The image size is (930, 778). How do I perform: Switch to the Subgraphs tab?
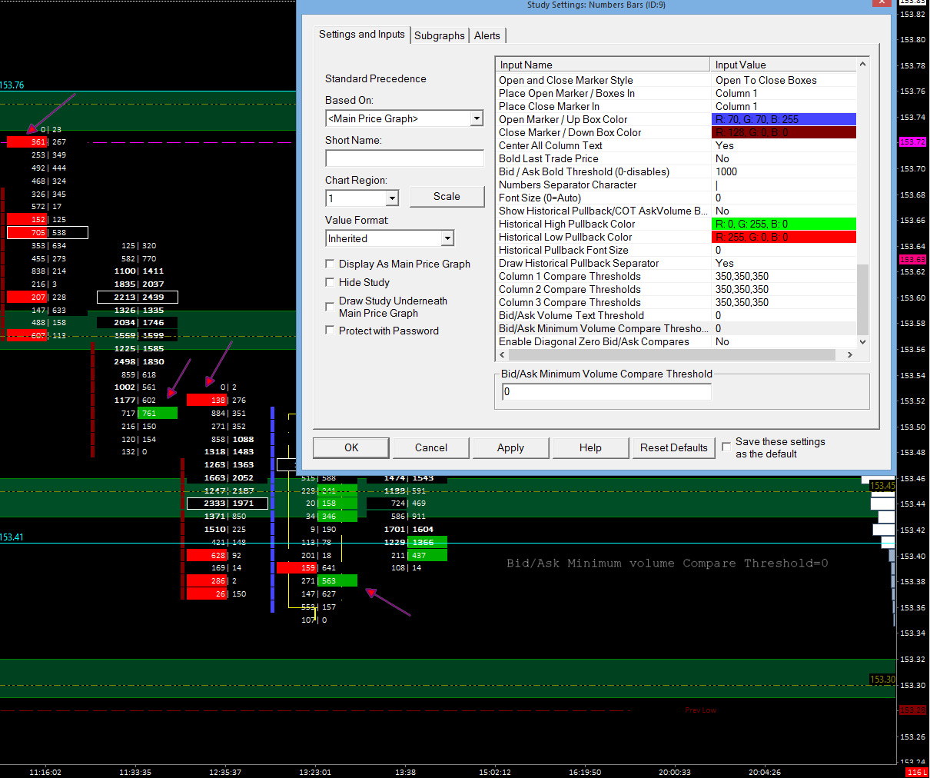click(x=439, y=35)
